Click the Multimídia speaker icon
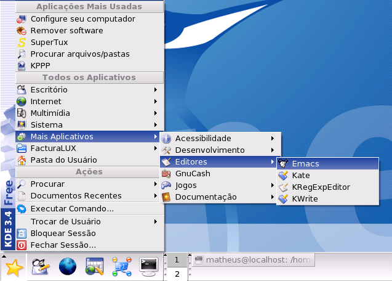 click(22, 113)
